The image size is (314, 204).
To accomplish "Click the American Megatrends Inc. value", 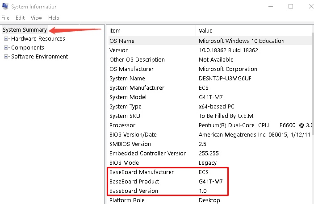I will [255, 135].
